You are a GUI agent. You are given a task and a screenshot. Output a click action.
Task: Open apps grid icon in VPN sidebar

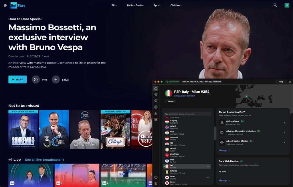click(x=156, y=119)
